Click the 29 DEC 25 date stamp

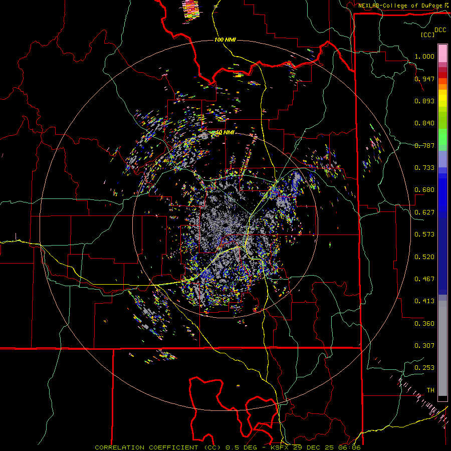(314, 447)
